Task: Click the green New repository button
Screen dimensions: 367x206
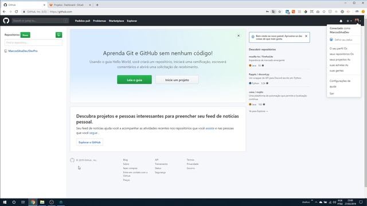Action: pyautogui.click(x=25, y=35)
